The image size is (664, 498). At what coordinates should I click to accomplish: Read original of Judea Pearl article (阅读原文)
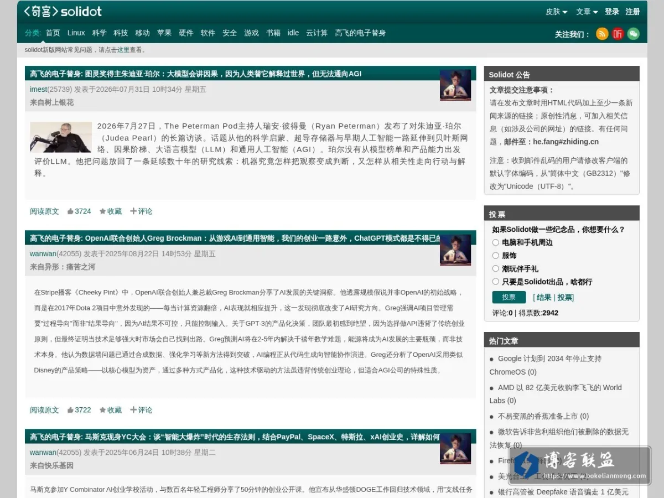44,211
